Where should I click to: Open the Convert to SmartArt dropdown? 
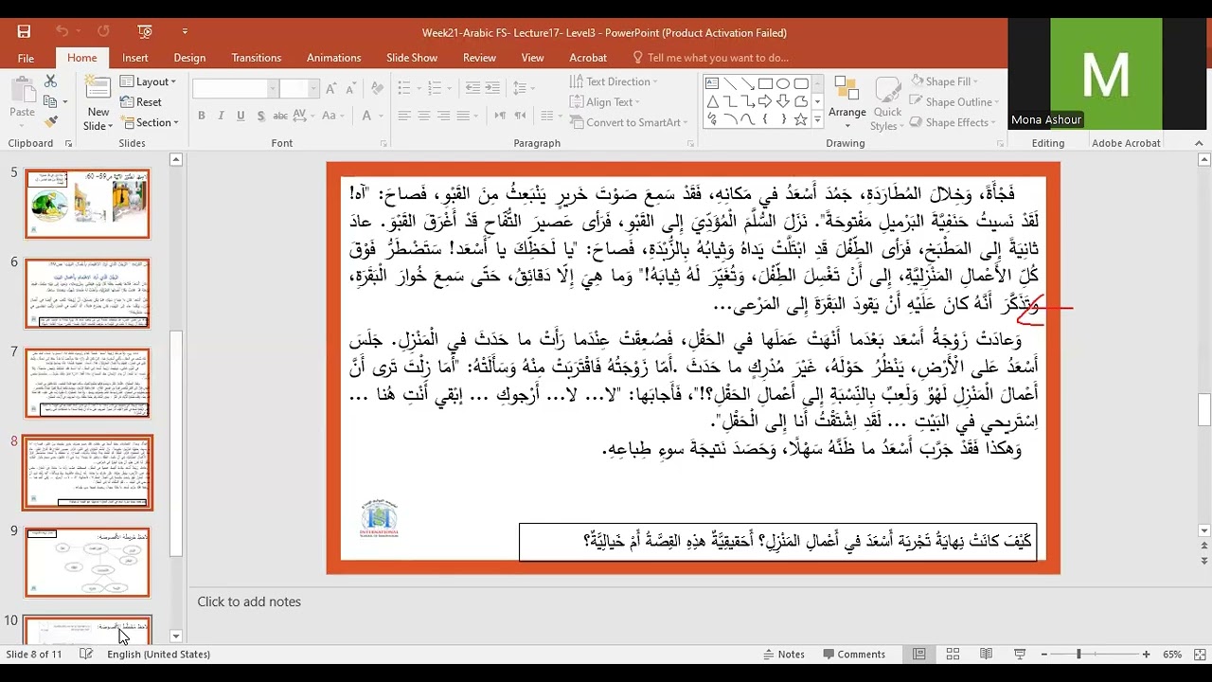(x=630, y=122)
